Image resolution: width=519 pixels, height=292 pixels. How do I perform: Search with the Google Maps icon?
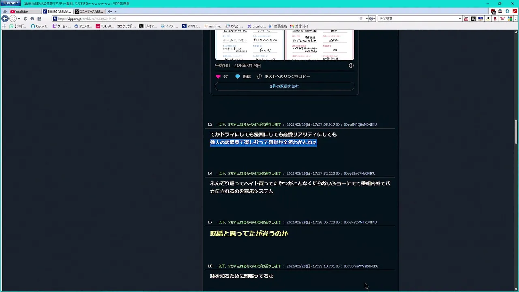coord(510,19)
